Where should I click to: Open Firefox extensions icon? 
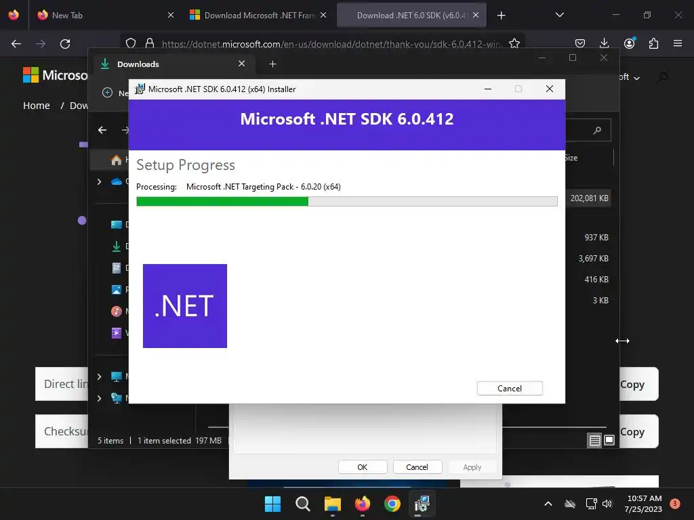pos(653,43)
